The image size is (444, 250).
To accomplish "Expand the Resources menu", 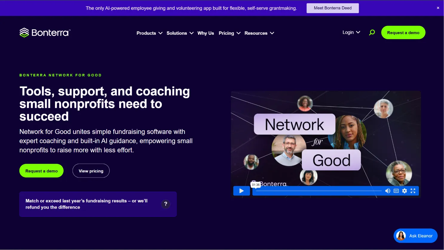I will coord(259,33).
